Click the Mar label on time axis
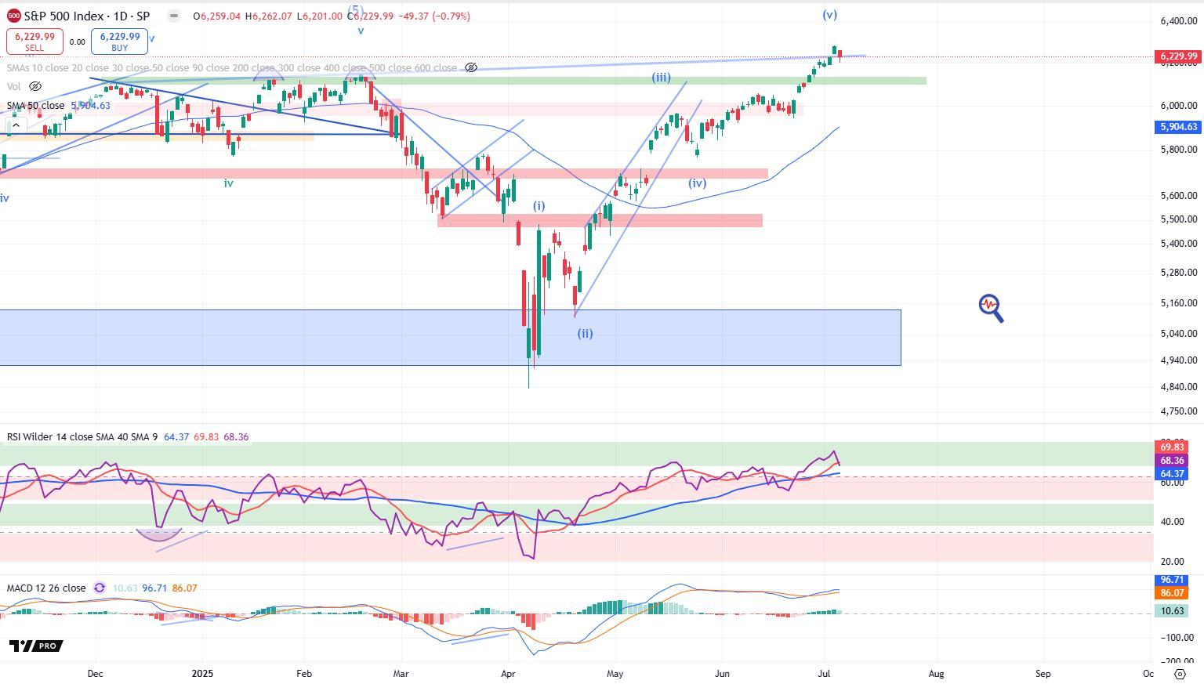The height and width of the screenshot is (684, 1204). (401, 674)
